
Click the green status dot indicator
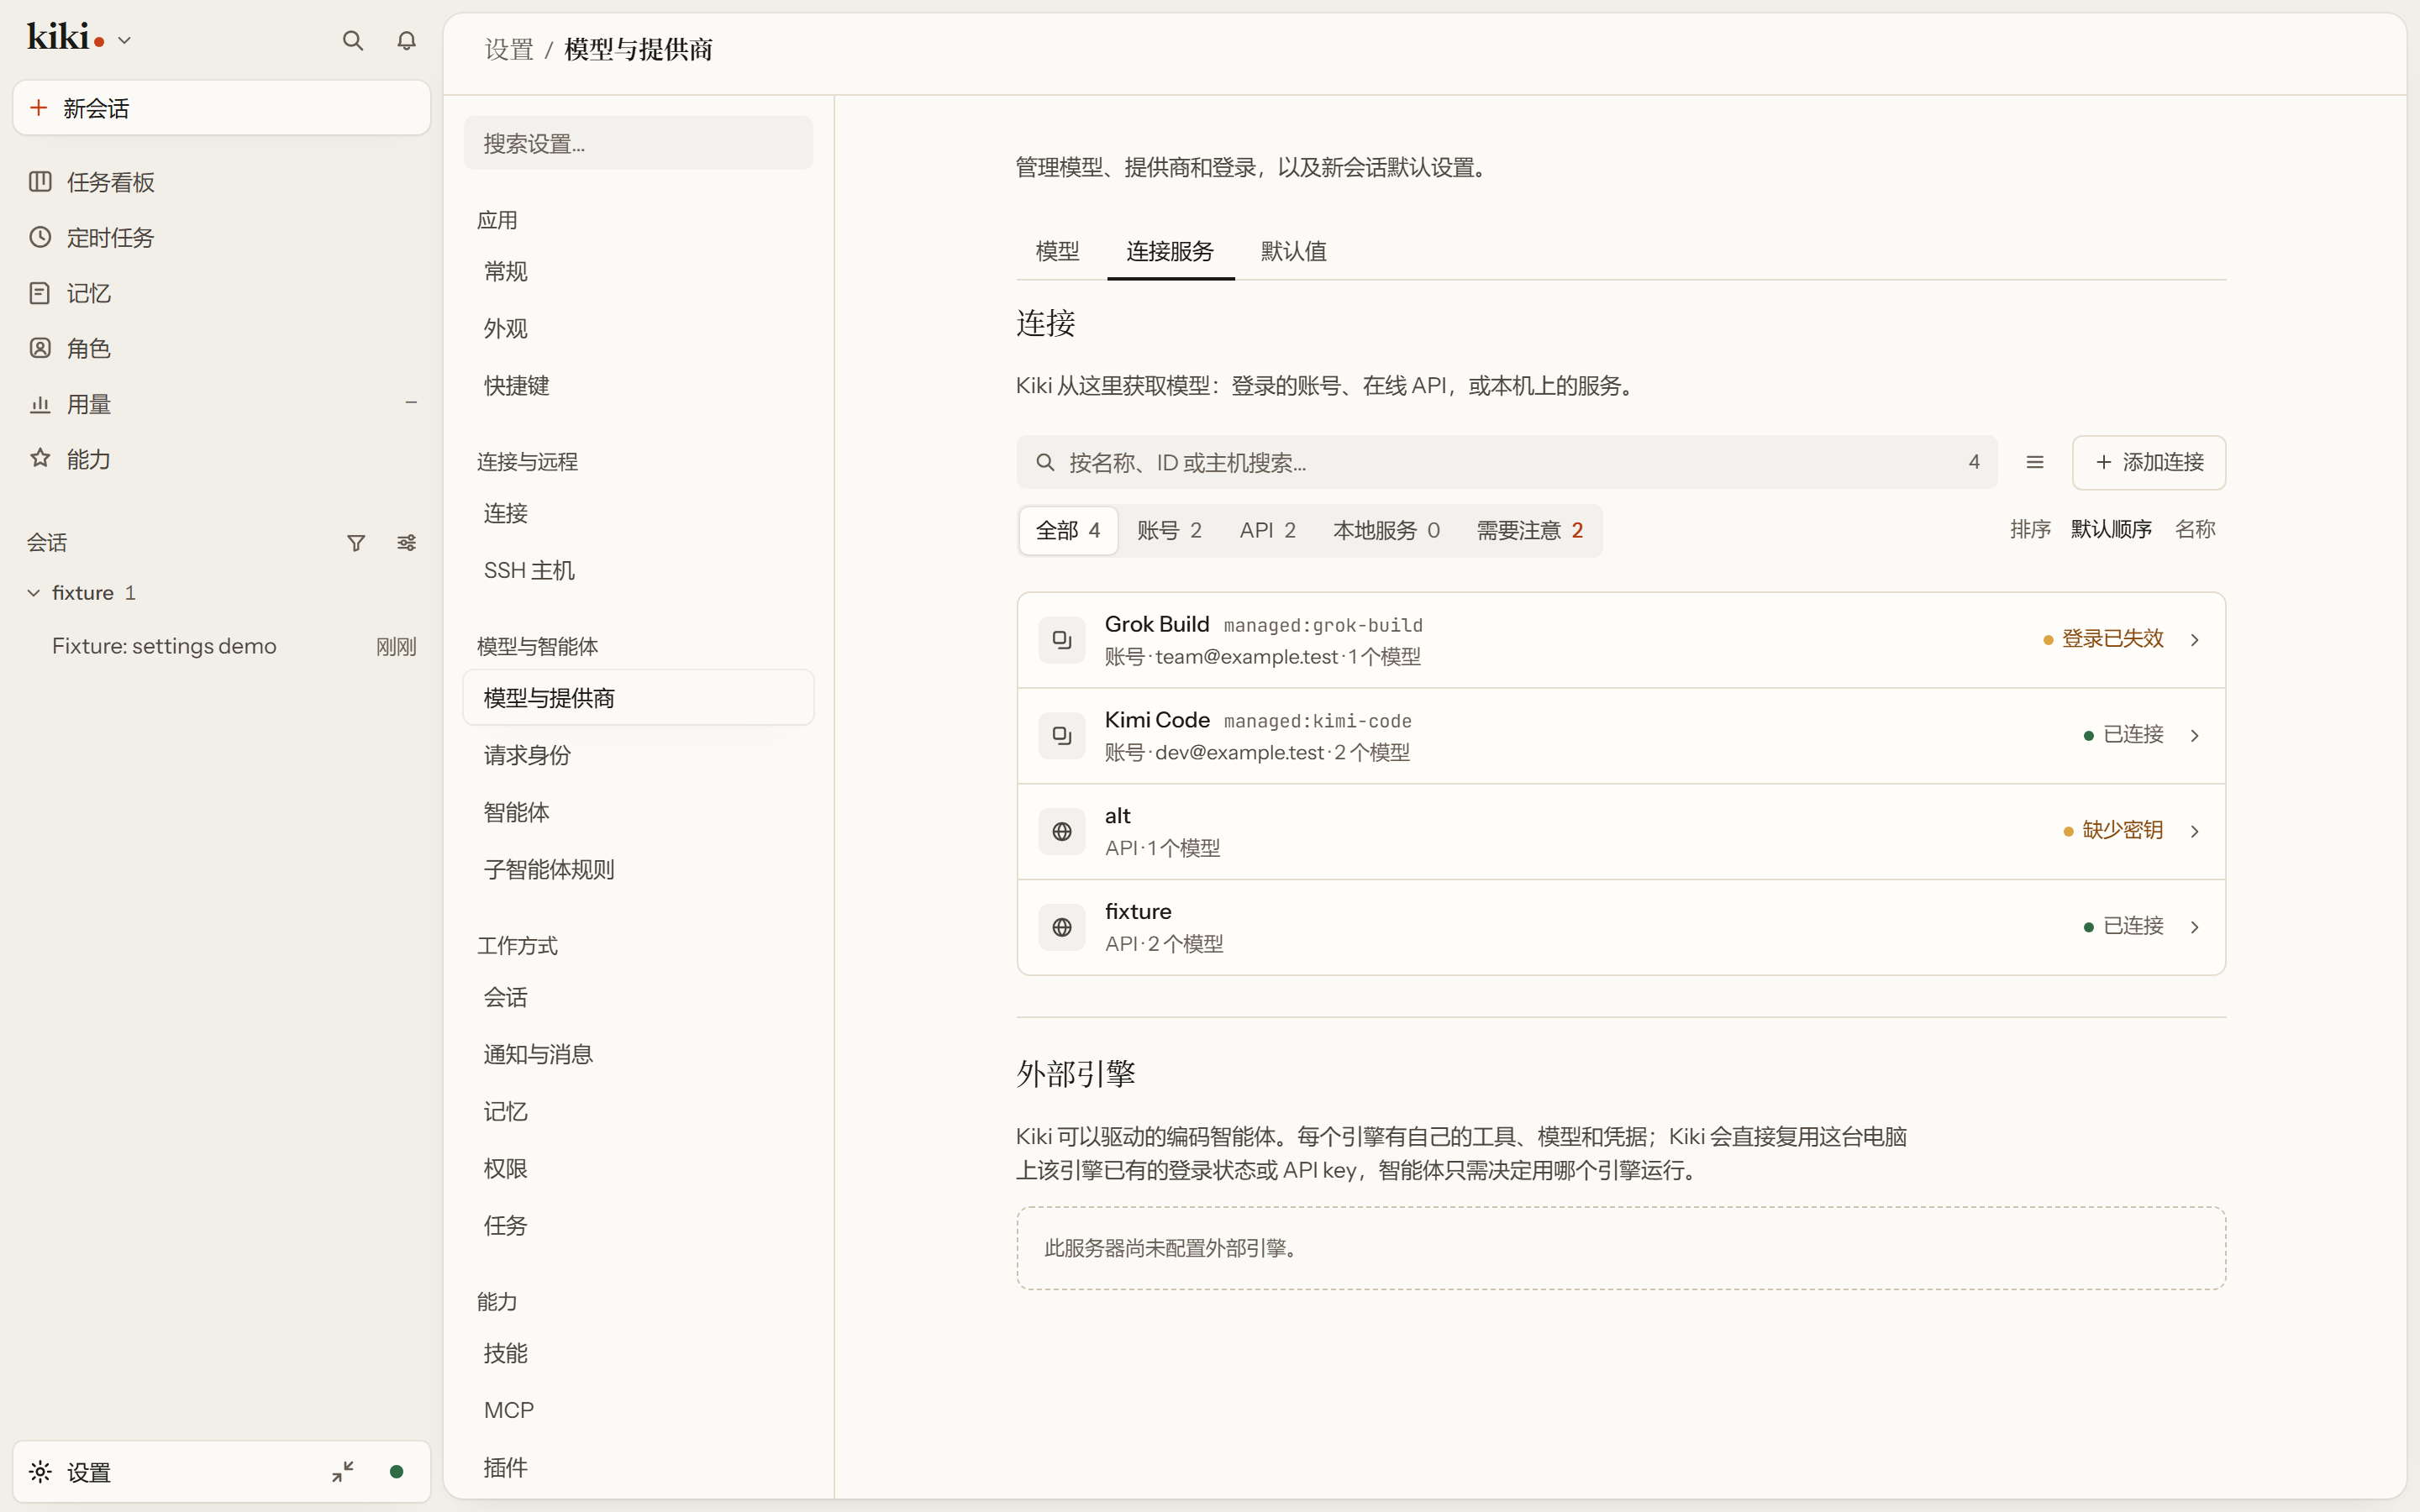pos(396,1472)
